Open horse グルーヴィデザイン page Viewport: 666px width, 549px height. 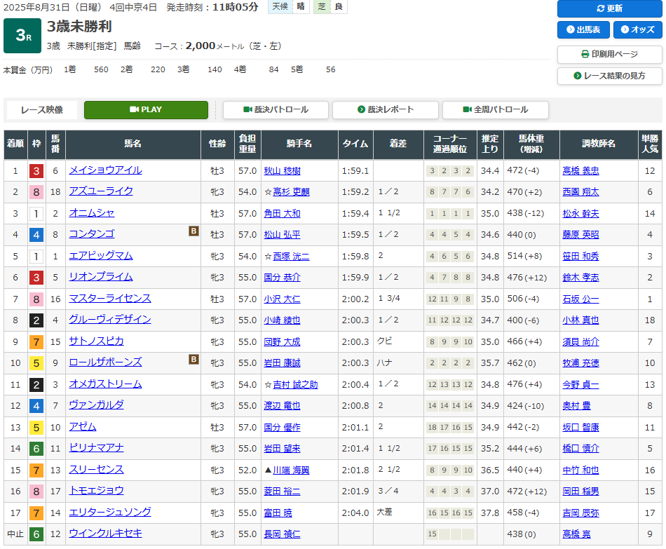pyautogui.click(x=110, y=320)
